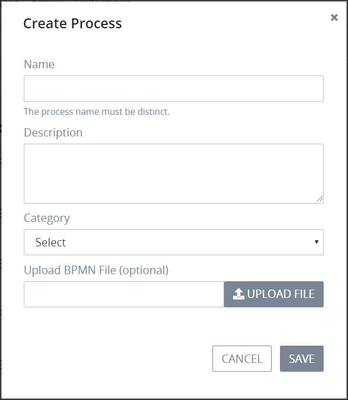Click the Description label
348x400 pixels.
[x=53, y=133]
